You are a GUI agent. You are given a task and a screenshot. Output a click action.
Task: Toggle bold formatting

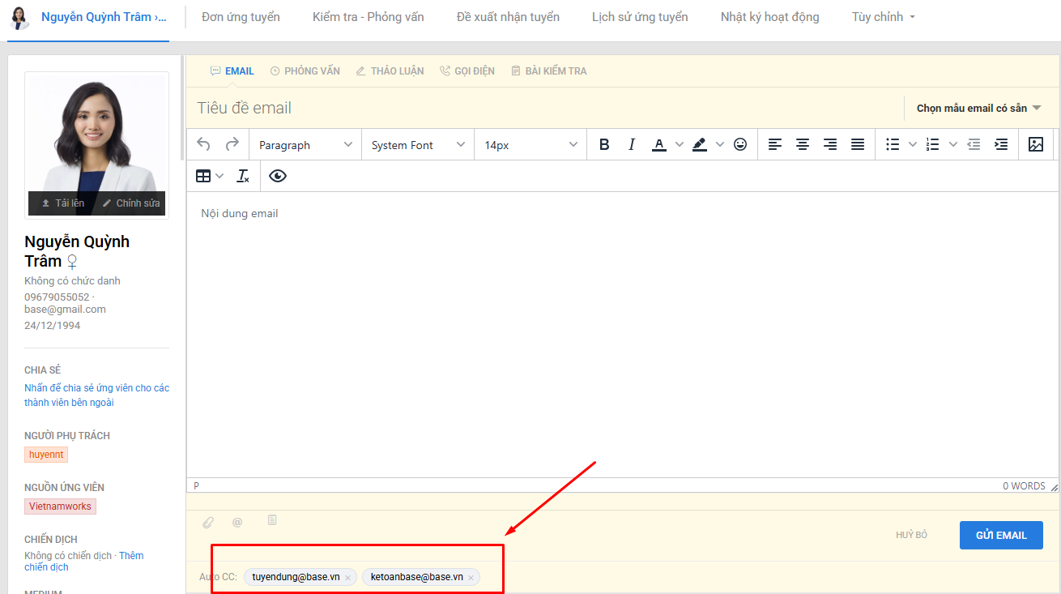tap(604, 144)
